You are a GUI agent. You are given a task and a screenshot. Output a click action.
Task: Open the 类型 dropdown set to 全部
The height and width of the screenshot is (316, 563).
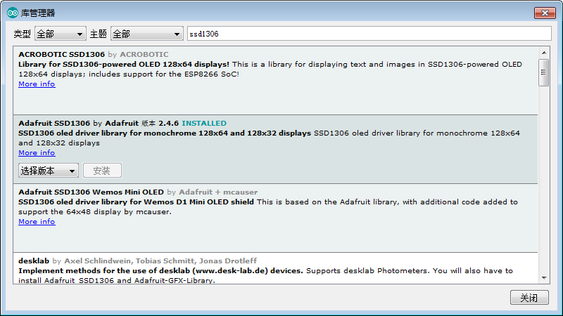coord(61,34)
